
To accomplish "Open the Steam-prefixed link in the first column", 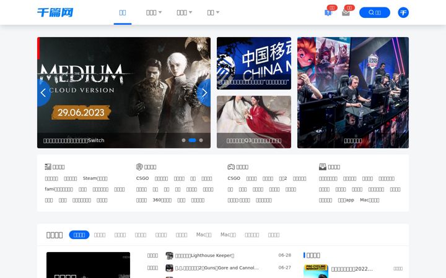I will (95, 179).
